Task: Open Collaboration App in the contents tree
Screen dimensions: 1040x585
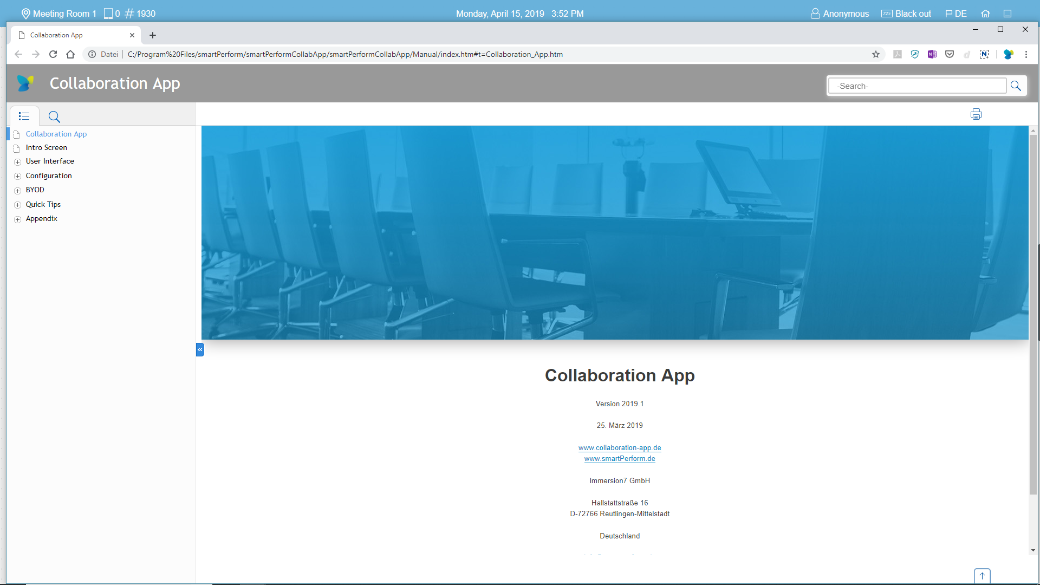Action: tap(56, 134)
